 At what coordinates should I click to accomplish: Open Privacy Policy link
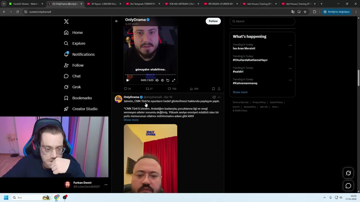pyautogui.click(x=259, y=102)
